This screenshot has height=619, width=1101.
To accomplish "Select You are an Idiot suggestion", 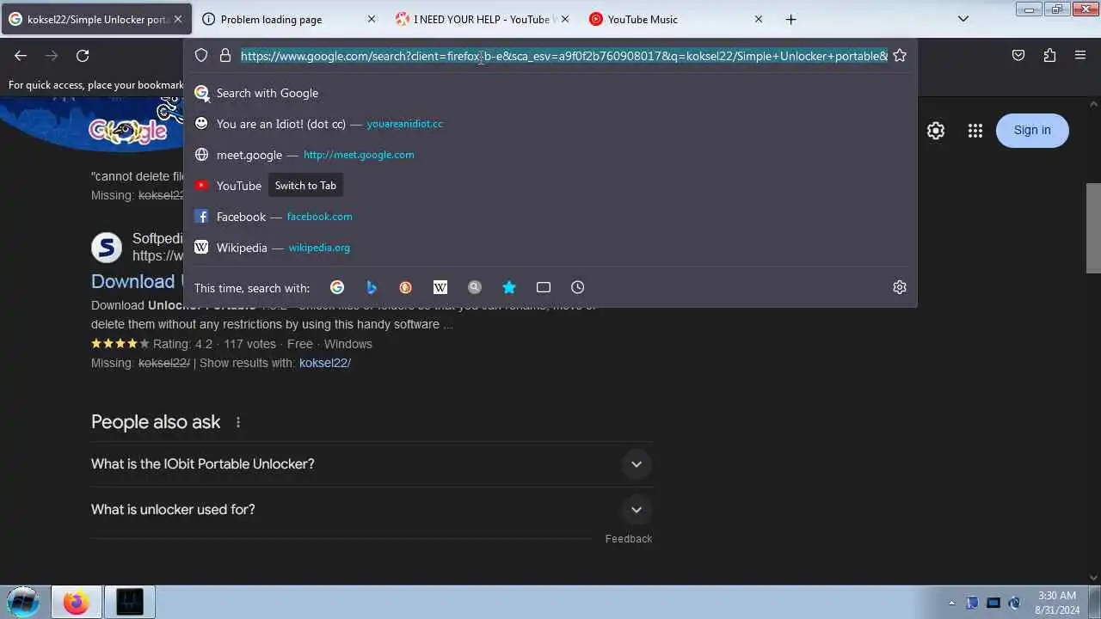I will click(x=550, y=124).
